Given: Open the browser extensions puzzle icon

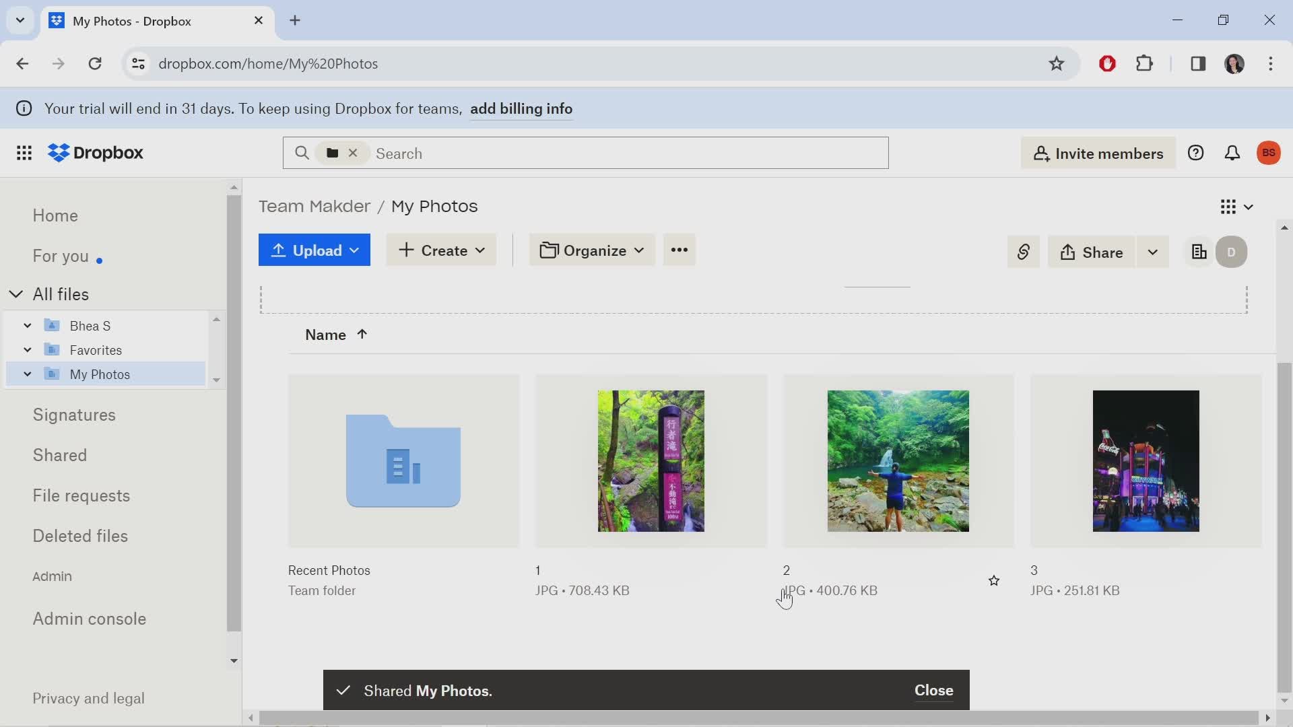Looking at the screenshot, I should click(x=1144, y=63).
